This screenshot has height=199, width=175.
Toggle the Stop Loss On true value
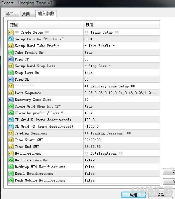121,73
